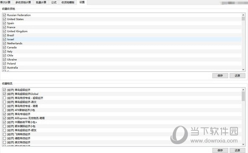Click destination list scrollbar up arrow
Image resolution: width=248 pixels, height=153 pixels.
243,15
